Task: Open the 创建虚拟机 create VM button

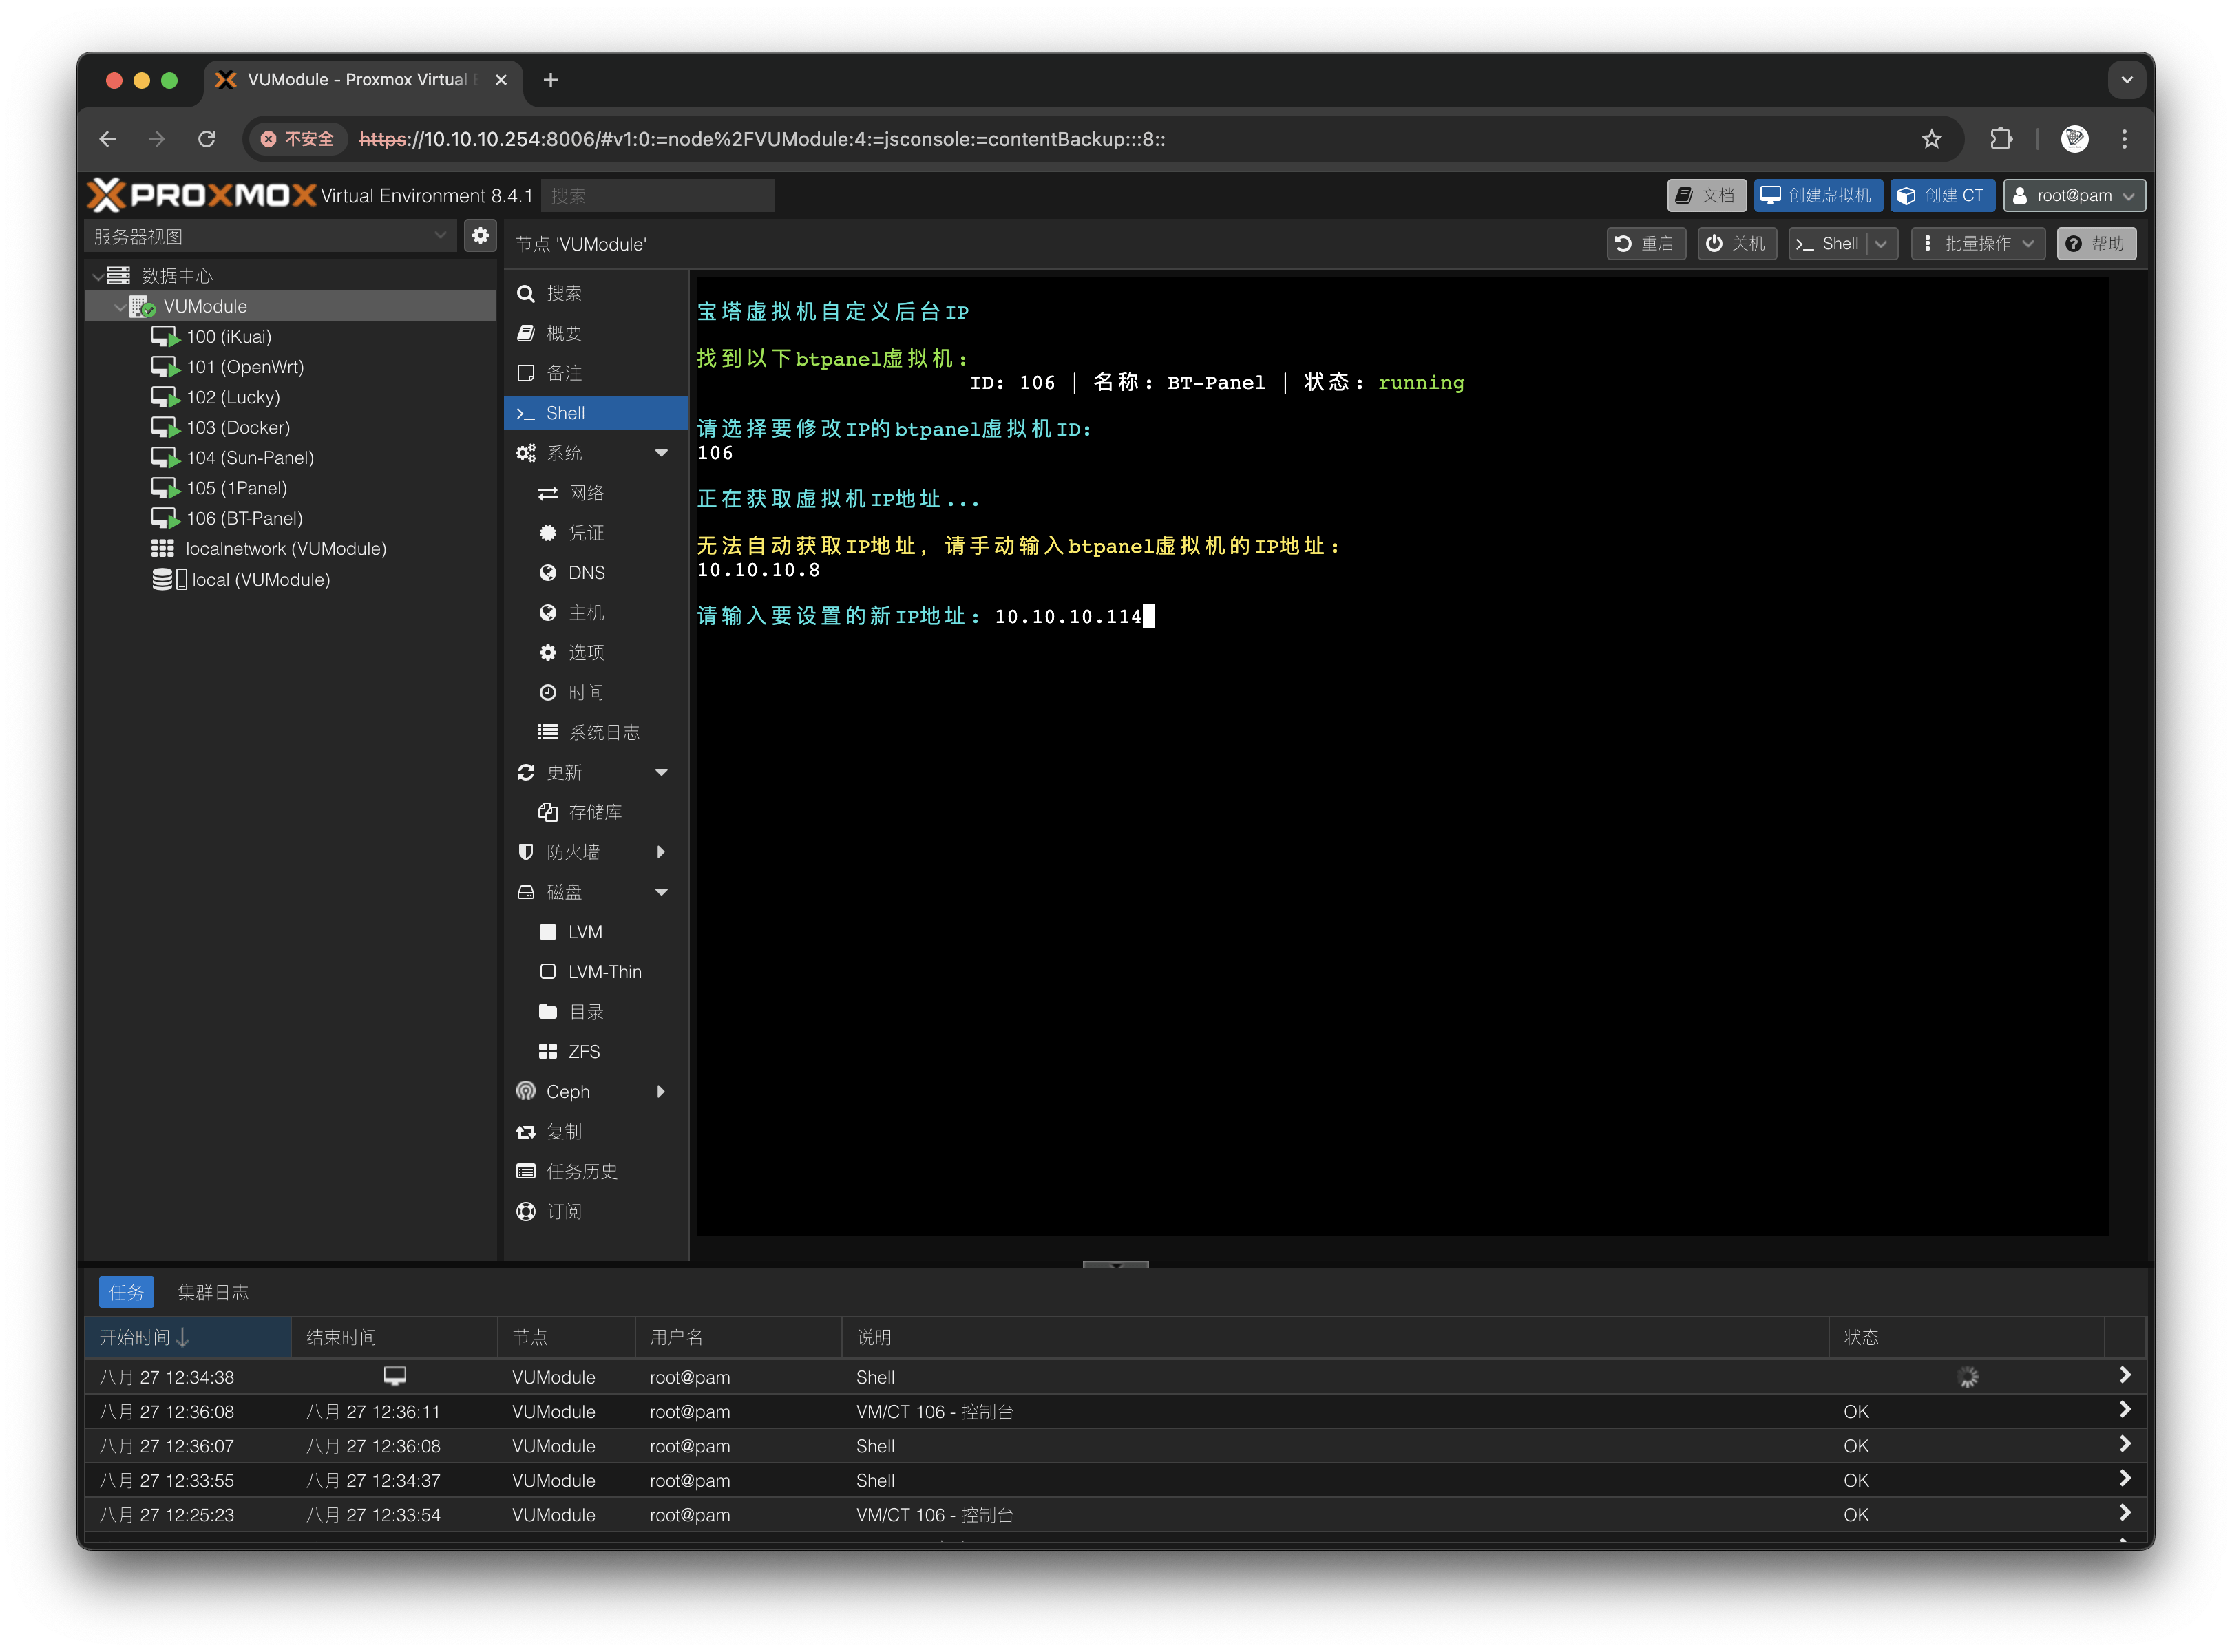Action: (x=1817, y=196)
